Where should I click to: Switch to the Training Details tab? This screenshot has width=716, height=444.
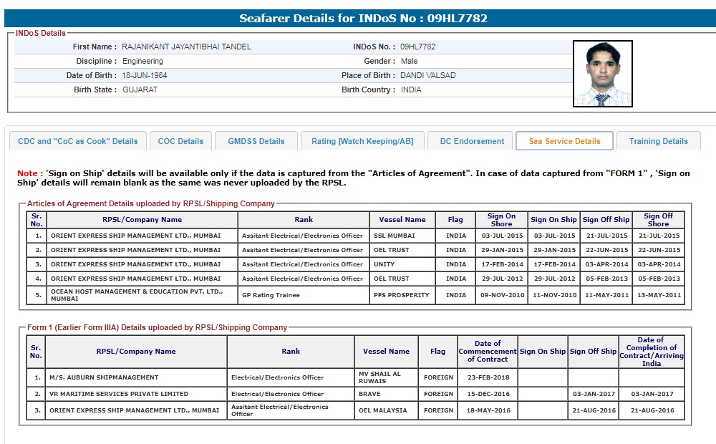pos(658,141)
